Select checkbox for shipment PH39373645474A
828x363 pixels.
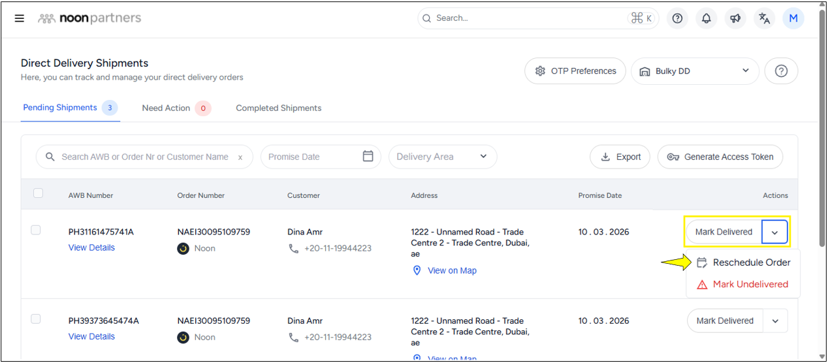[x=36, y=319]
